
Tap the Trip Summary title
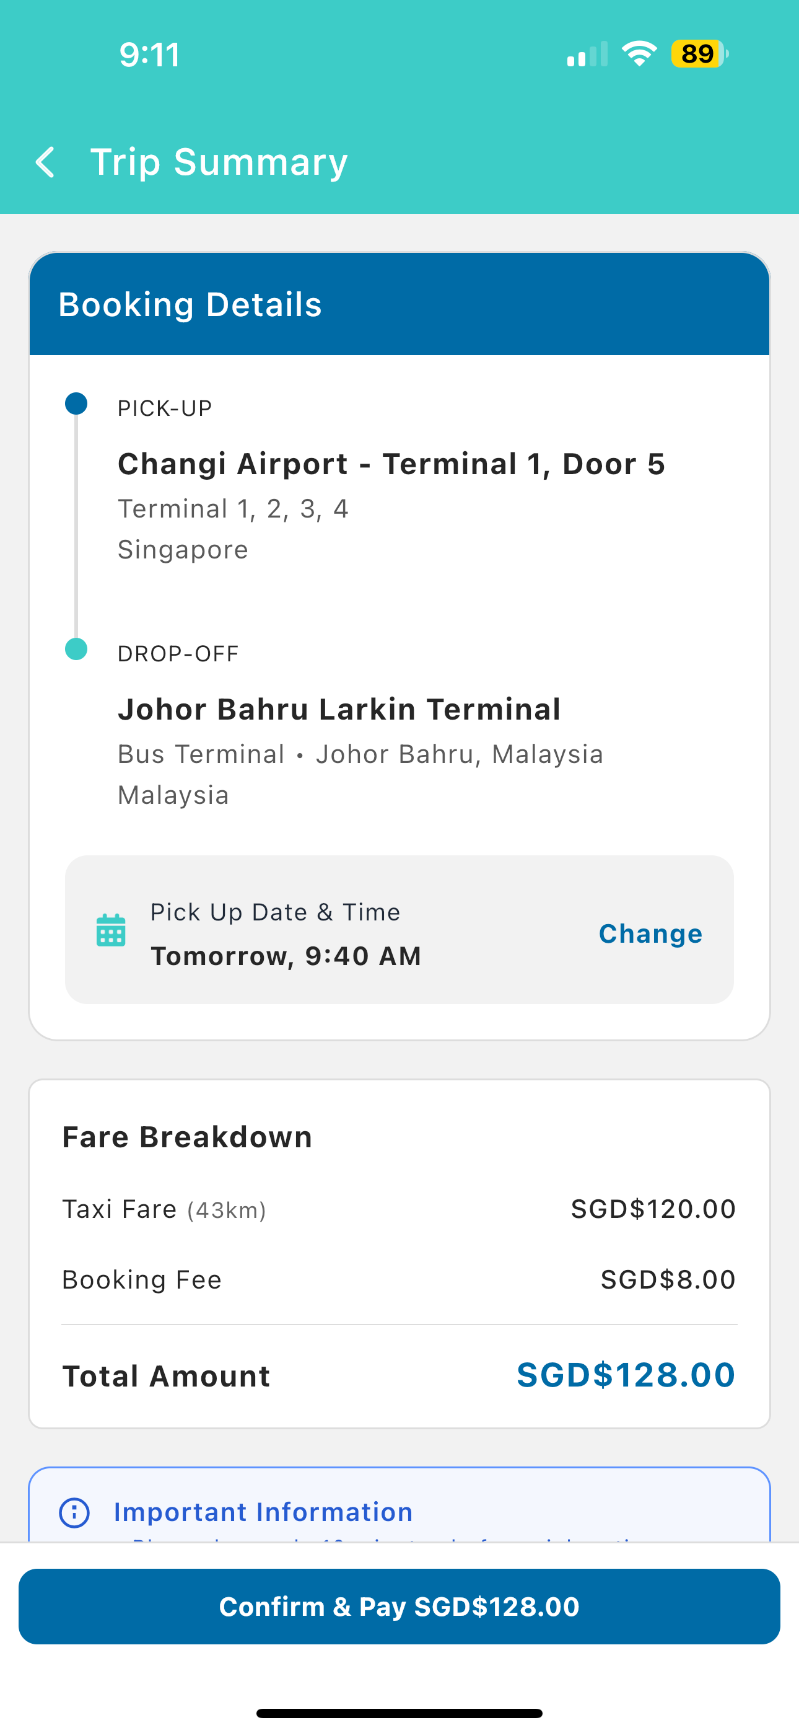(x=219, y=162)
